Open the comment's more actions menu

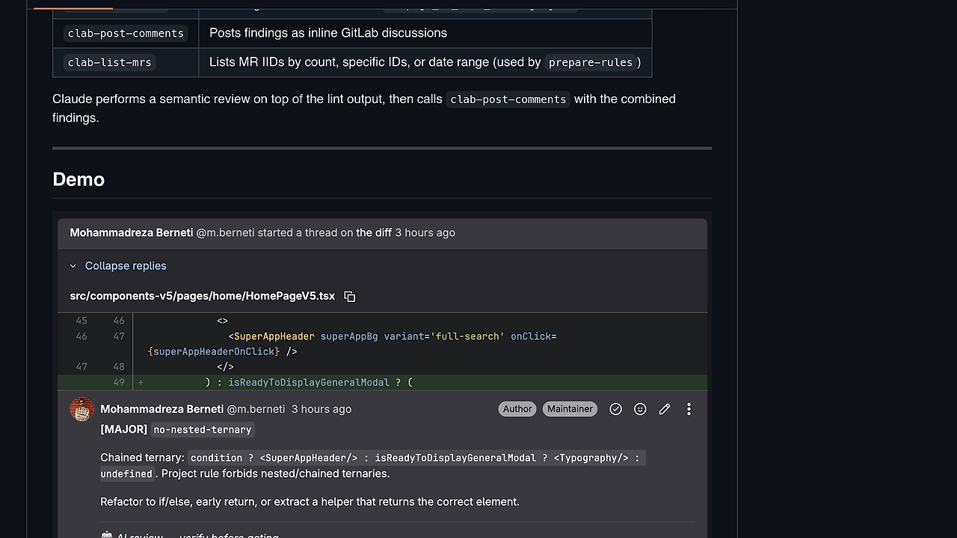[689, 409]
